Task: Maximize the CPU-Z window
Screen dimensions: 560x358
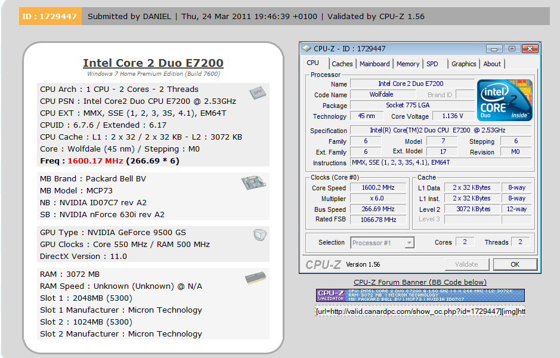Action: [512, 48]
